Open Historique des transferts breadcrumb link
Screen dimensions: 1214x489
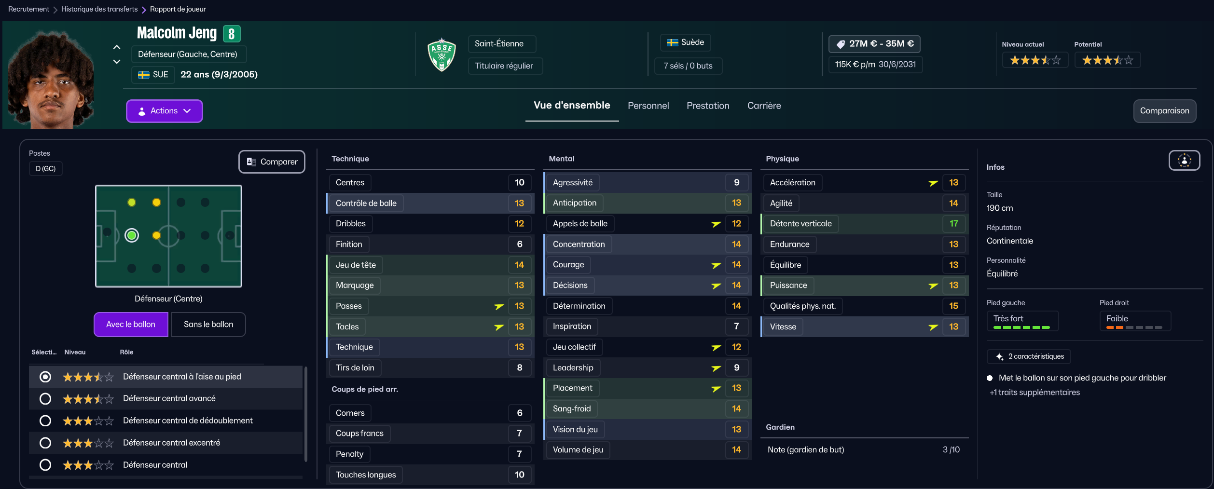(99, 9)
